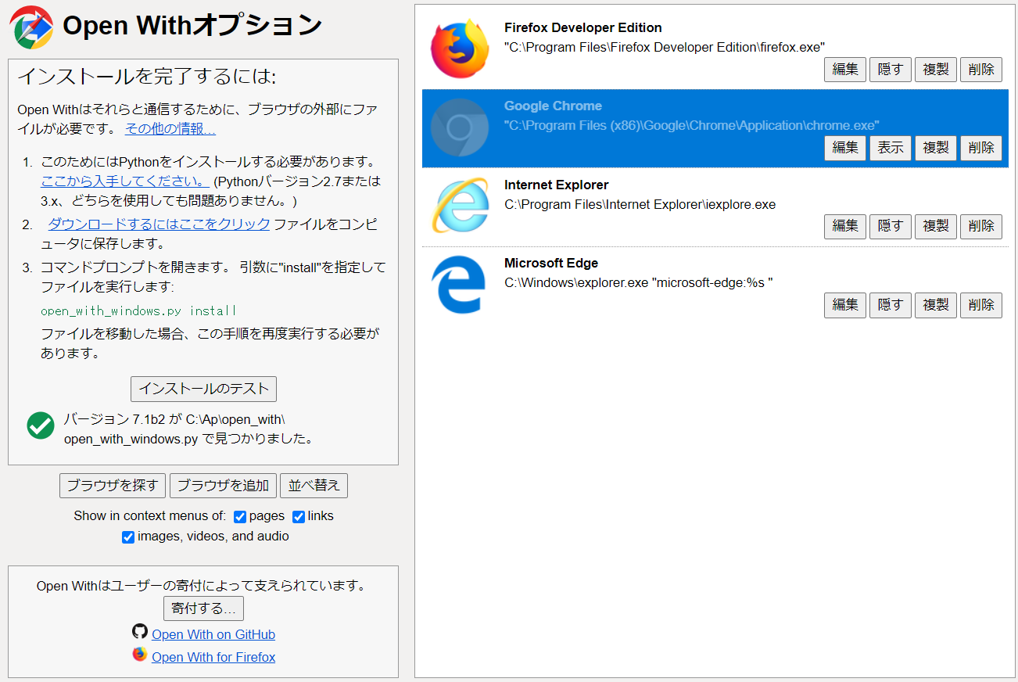1018x682 pixels.
Task: Click the Open With logo icon
Action: 32,27
